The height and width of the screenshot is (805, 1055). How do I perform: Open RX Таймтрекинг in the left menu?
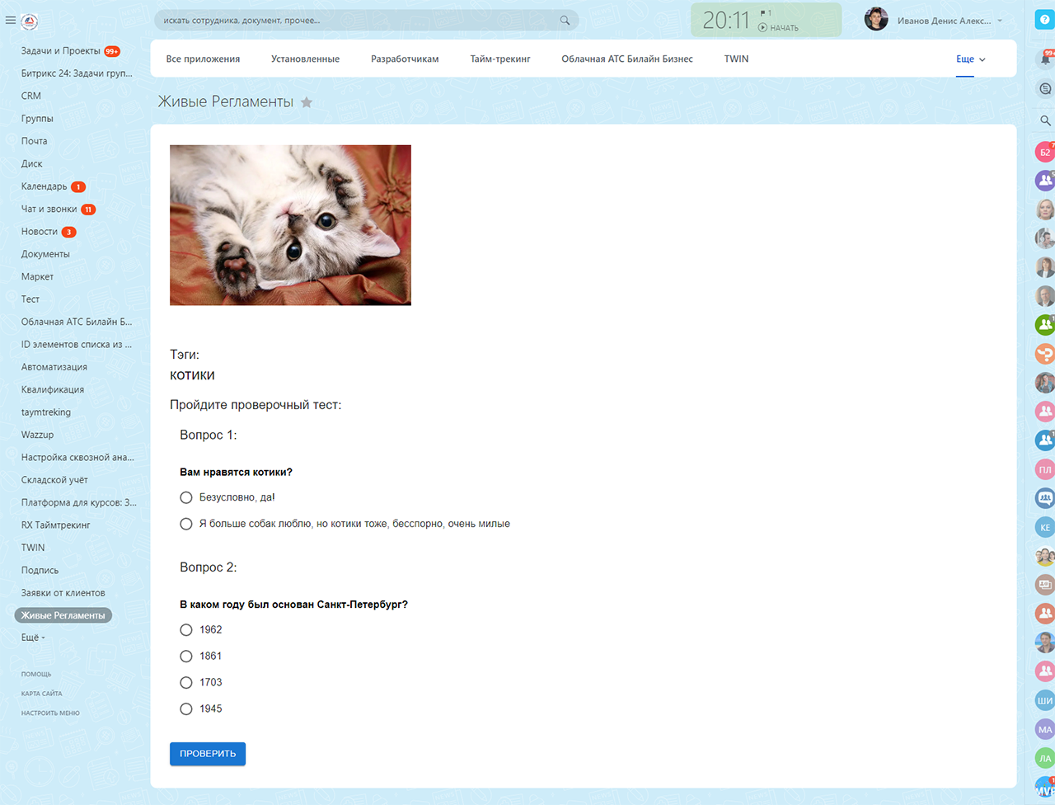click(x=56, y=525)
